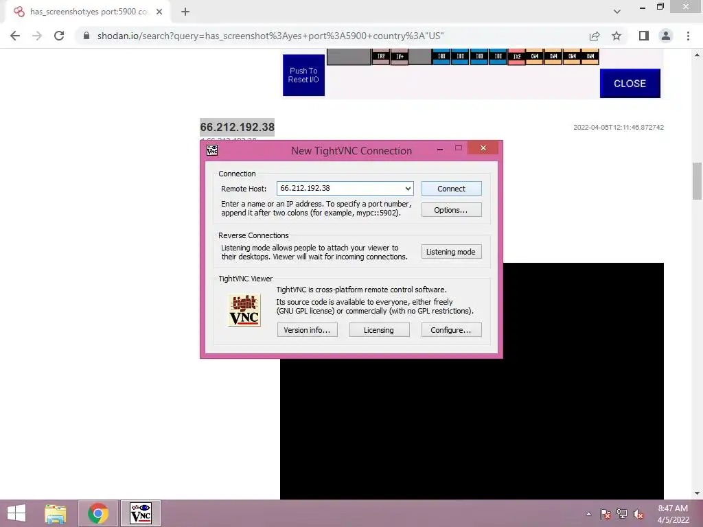Open TightVNC Configure settings
703x527 pixels.
pos(452,330)
